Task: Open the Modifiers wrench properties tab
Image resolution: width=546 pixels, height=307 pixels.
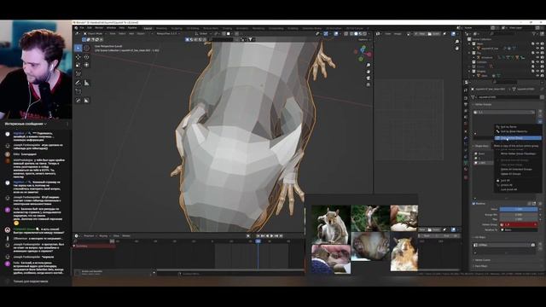Action: (x=466, y=138)
